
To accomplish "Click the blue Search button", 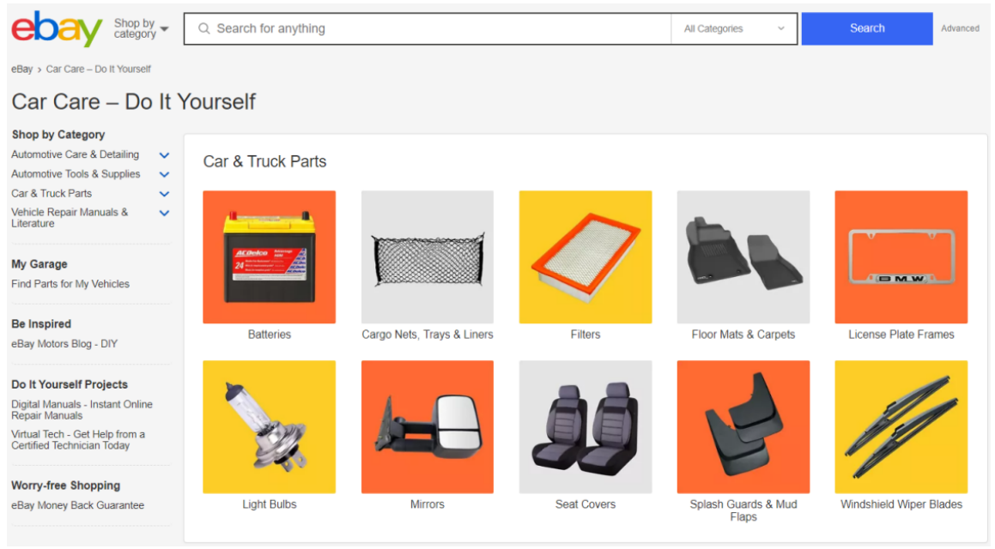I will coord(867,28).
